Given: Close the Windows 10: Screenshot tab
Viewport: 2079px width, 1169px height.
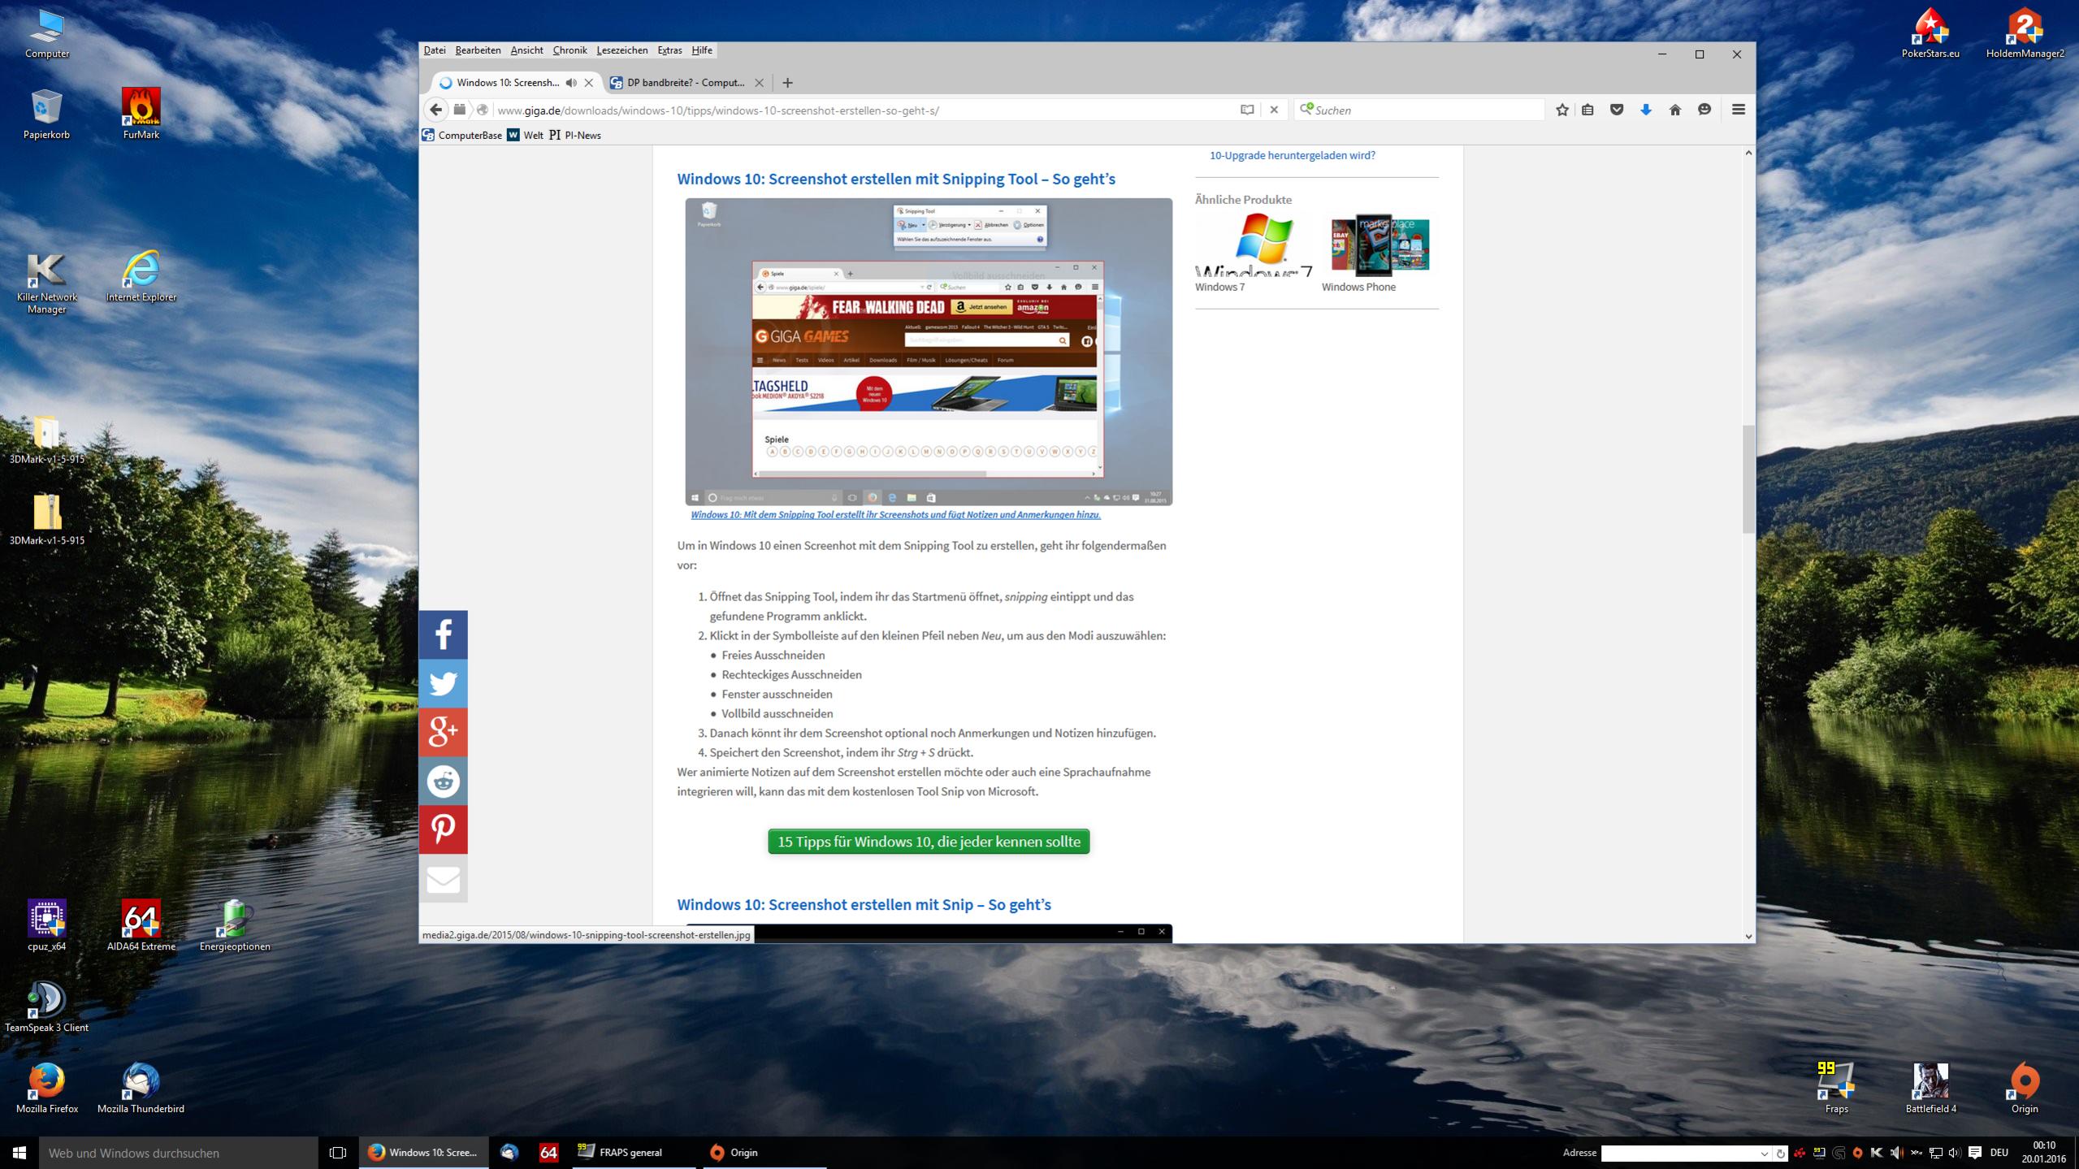Looking at the screenshot, I should pyautogui.click(x=589, y=83).
